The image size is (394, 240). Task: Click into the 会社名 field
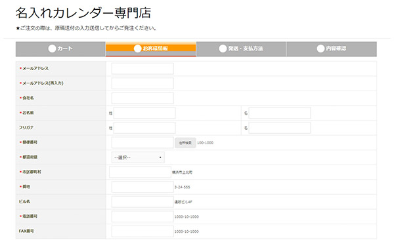(x=142, y=98)
